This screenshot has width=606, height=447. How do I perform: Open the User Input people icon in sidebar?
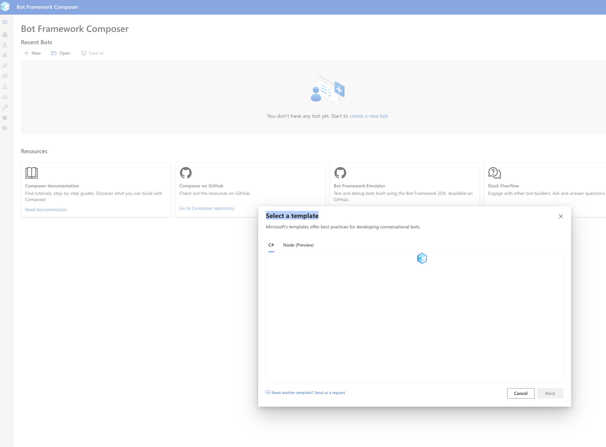[5, 66]
